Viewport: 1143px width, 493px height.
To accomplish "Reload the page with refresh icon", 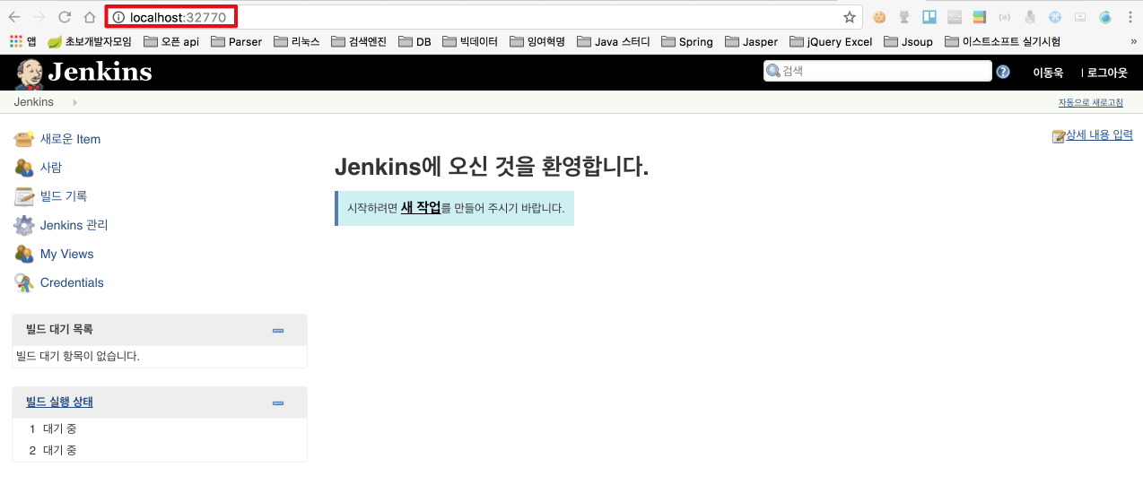I will pos(65,17).
